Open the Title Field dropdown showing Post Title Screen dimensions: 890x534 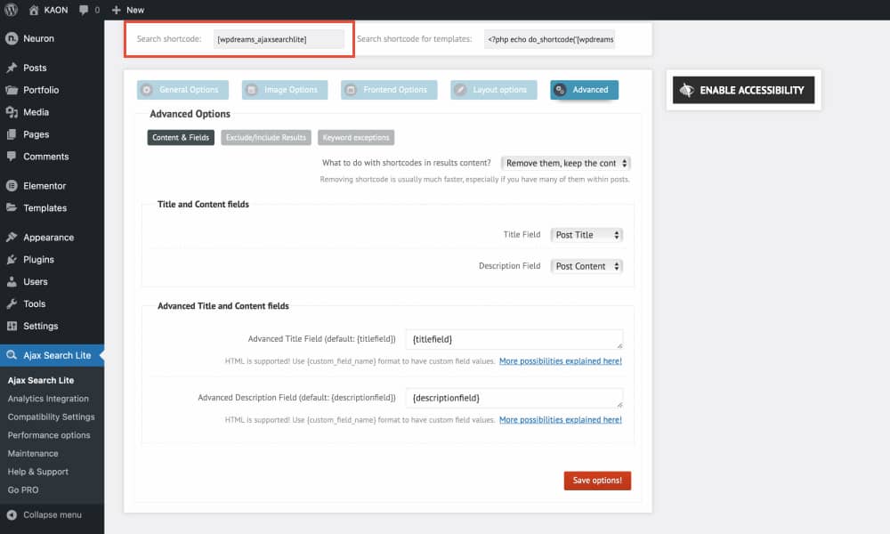pos(587,234)
